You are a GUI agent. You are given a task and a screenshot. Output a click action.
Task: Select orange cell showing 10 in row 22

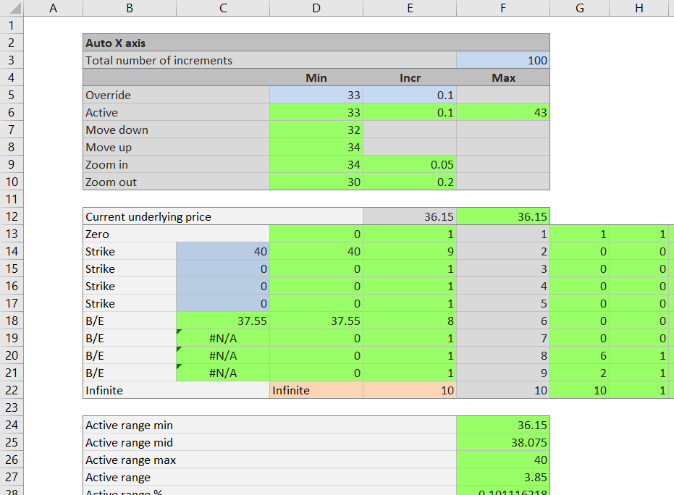[410, 390]
